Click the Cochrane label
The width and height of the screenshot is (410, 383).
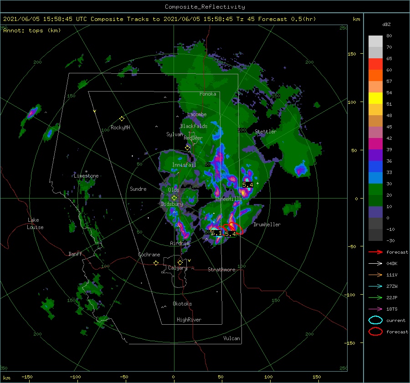pos(149,255)
